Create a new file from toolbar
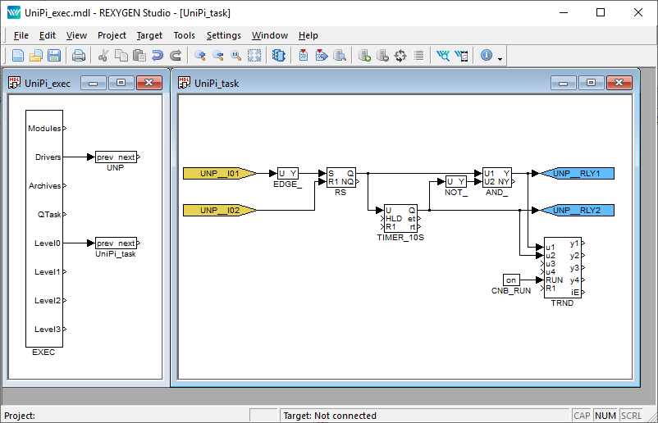Image resolution: width=658 pixels, height=423 pixels. 17,56
